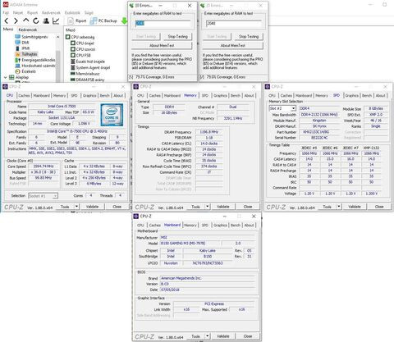Click Stop Testing in right MemTest window
Screen dimensions: 394x342
coord(249,36)
